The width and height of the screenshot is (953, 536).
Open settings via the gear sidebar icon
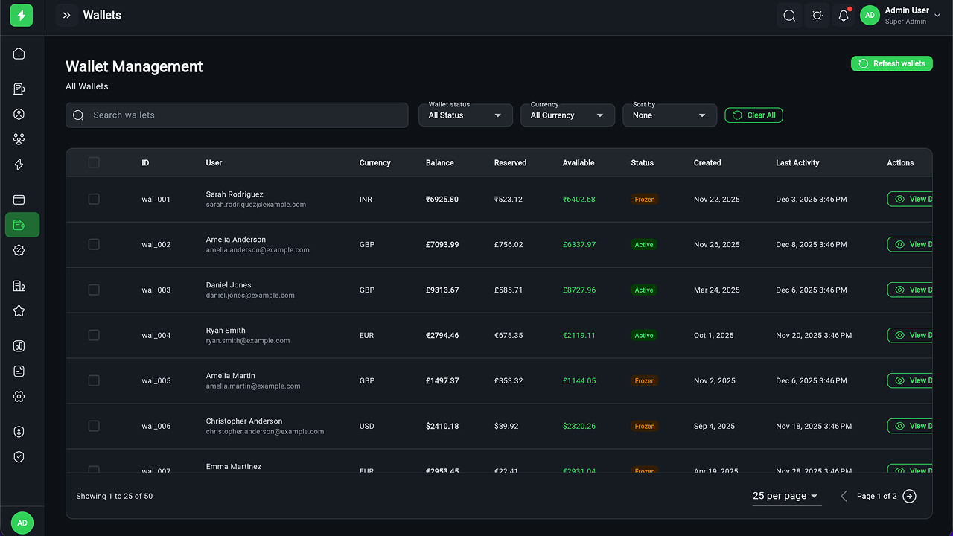tap(19, 397)
